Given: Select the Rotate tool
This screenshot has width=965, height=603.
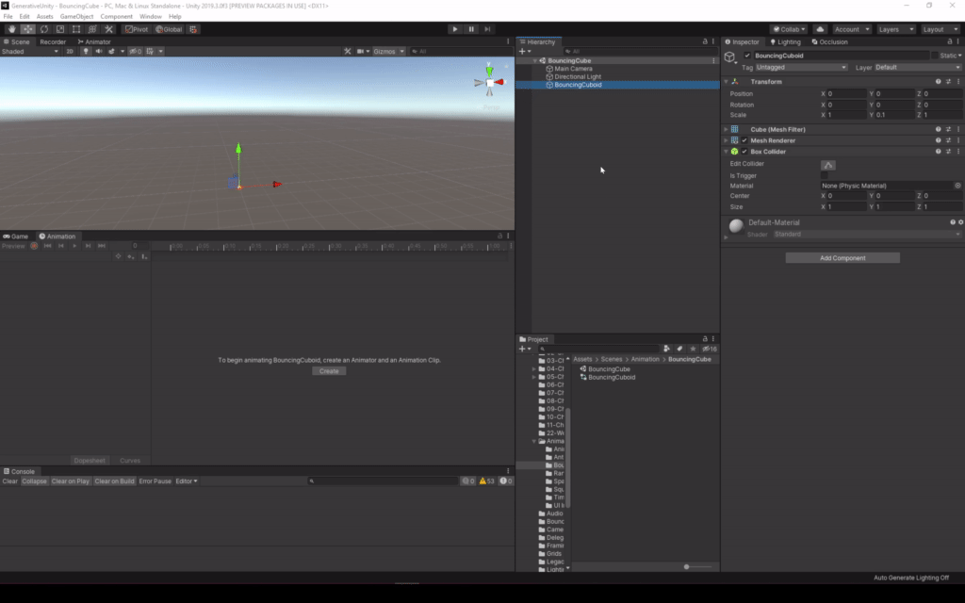Looking at the screenshot, I should click(x=44, y=29).
